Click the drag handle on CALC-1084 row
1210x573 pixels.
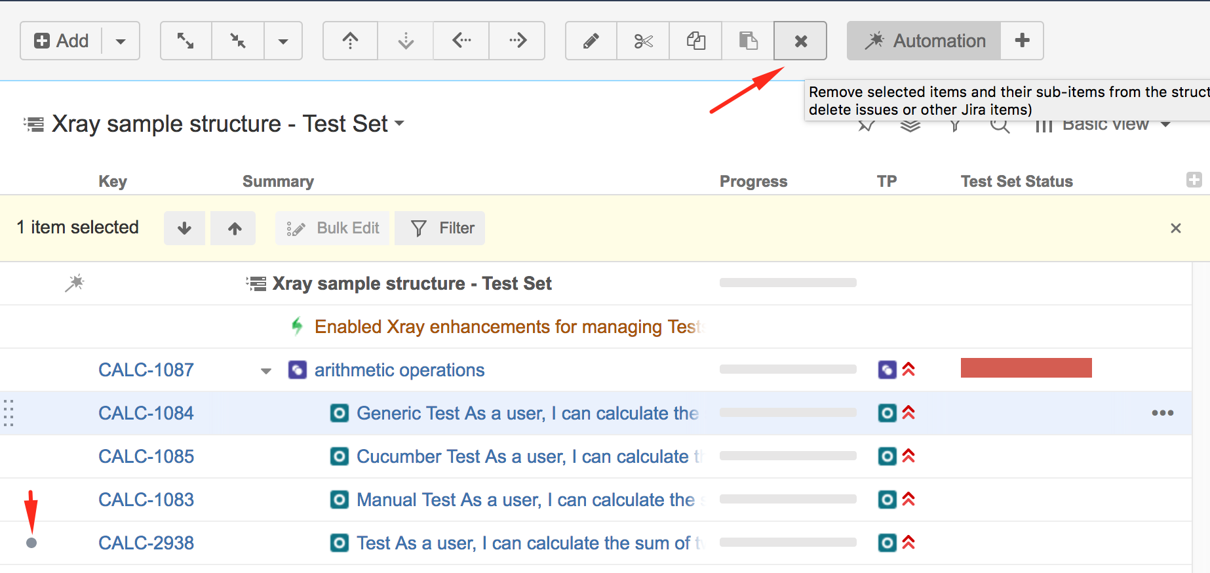tap(9, 413)
